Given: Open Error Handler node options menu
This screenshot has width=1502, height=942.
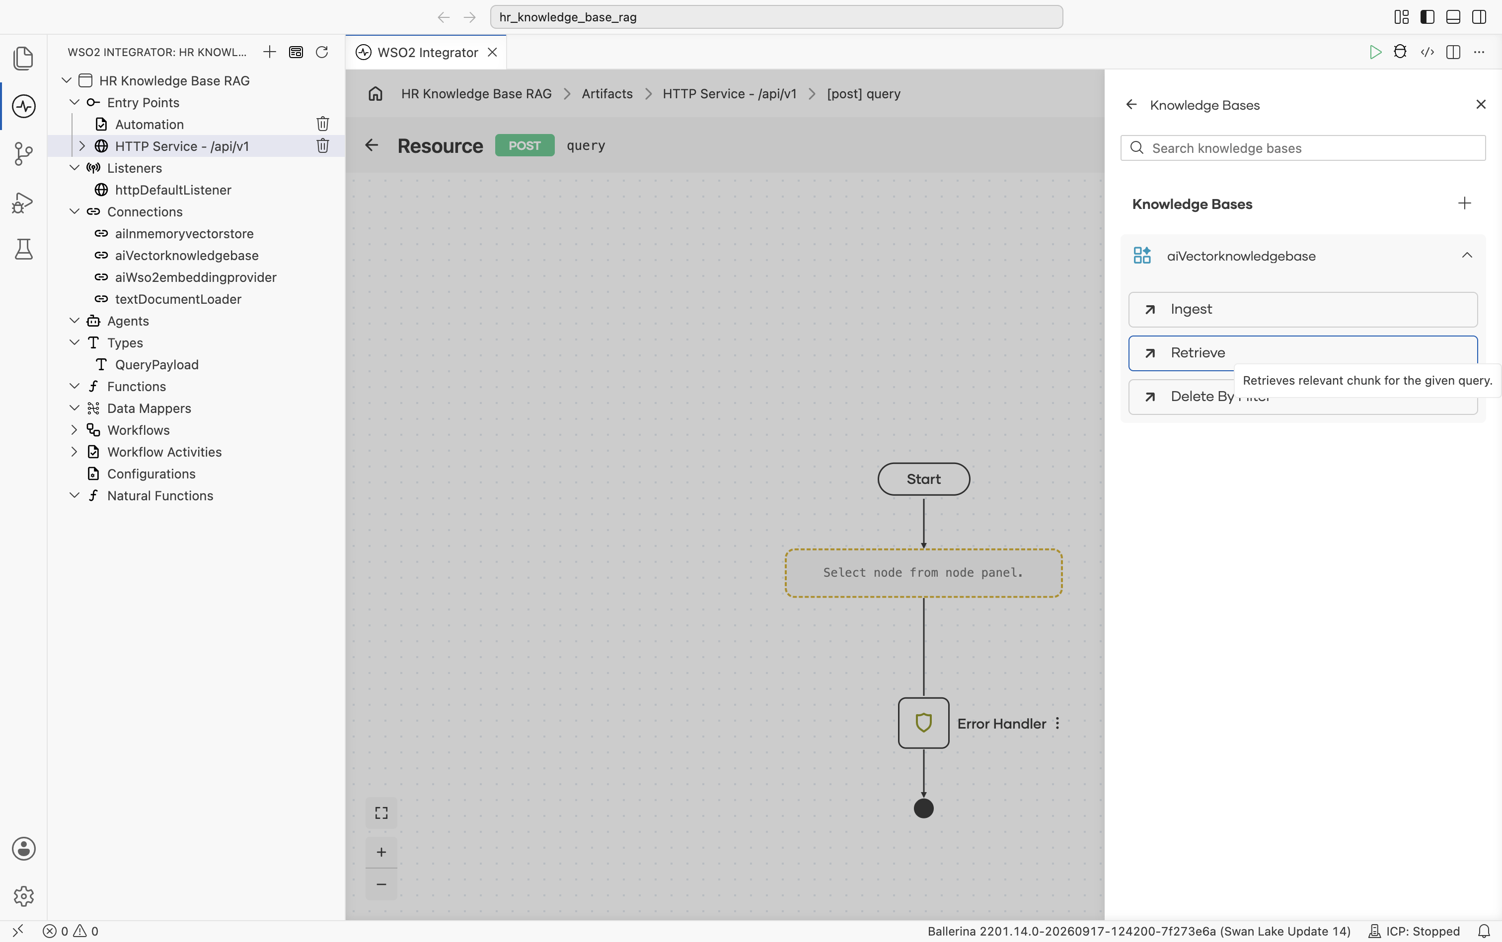Looking at the screenshot, I should pyautogui.click(x=1057, y=723).
